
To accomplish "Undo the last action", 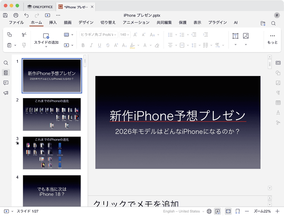I will point(26,15).
